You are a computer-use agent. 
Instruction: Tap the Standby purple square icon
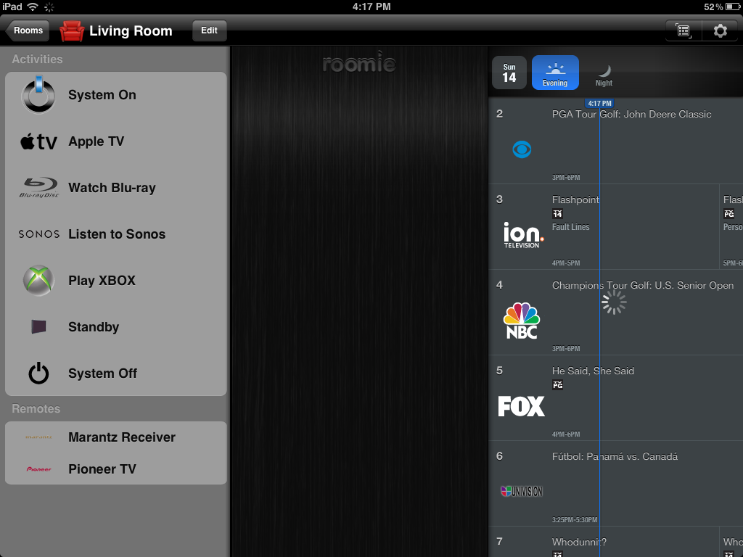pyautogui.click(x=38, y=326)
